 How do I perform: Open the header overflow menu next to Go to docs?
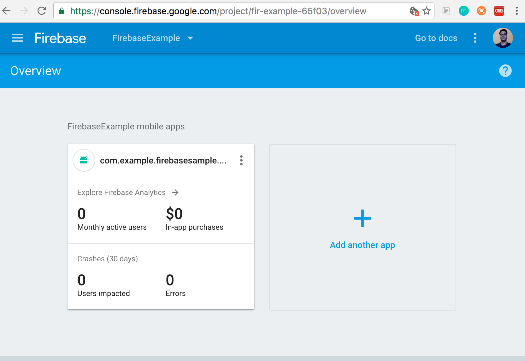[475, 38]
